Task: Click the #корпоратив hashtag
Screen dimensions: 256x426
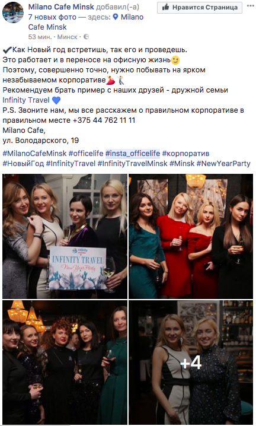Action: [x=185, y=154]
